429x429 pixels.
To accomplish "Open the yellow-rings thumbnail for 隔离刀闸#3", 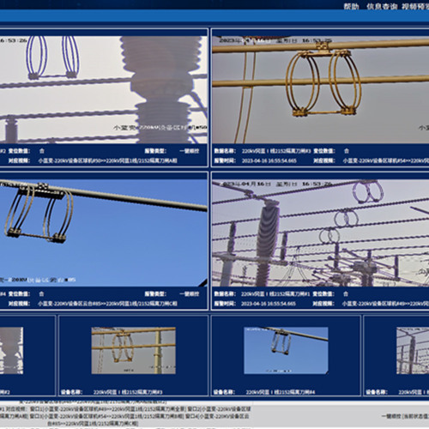I will pyautogui.click(x=133, y=350).
